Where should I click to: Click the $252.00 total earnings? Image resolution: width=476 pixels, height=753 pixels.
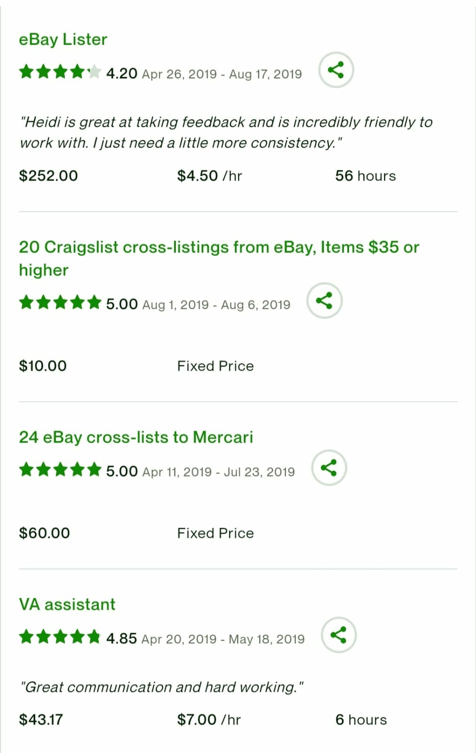tap(48, 176)
